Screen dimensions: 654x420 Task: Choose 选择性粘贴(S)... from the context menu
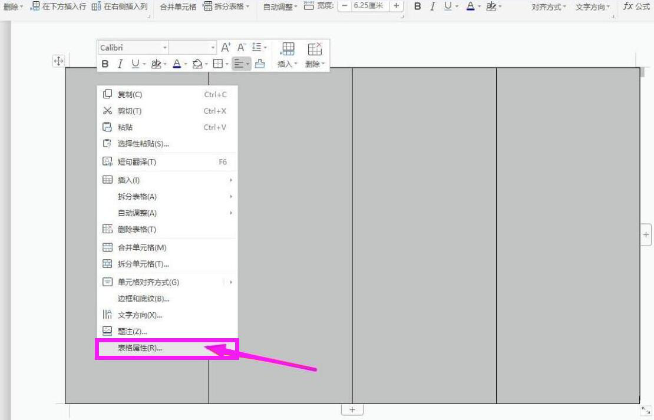coord(167,144)
